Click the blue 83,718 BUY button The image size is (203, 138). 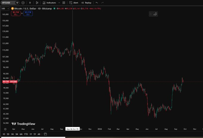coord(28,13)
